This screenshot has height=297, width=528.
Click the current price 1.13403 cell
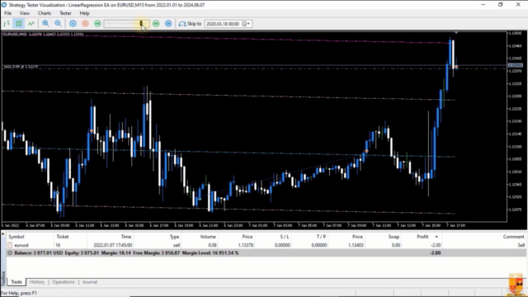(356, 245)
